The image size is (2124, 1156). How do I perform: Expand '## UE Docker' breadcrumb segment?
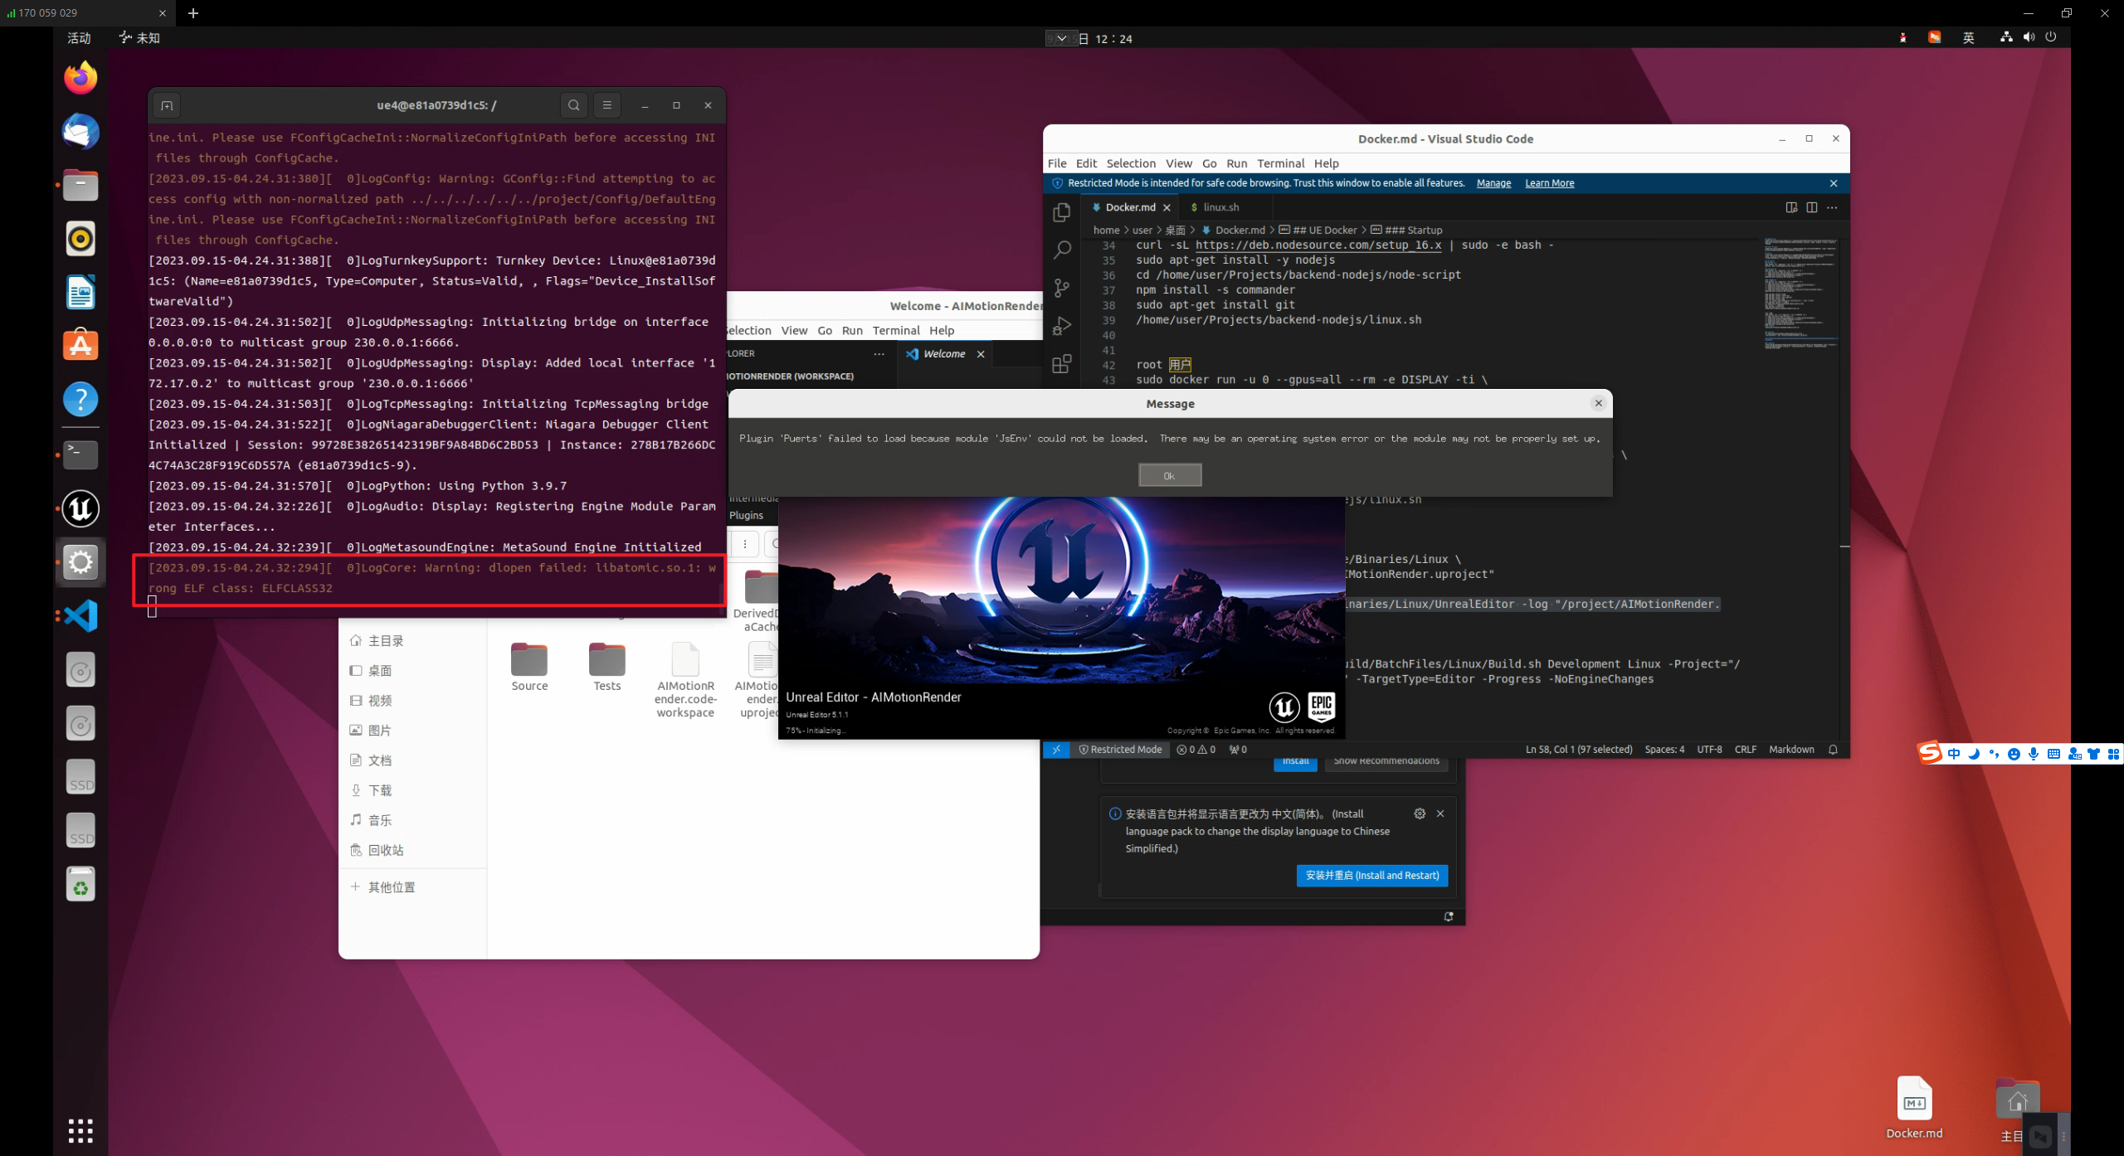click(1318, 231)
